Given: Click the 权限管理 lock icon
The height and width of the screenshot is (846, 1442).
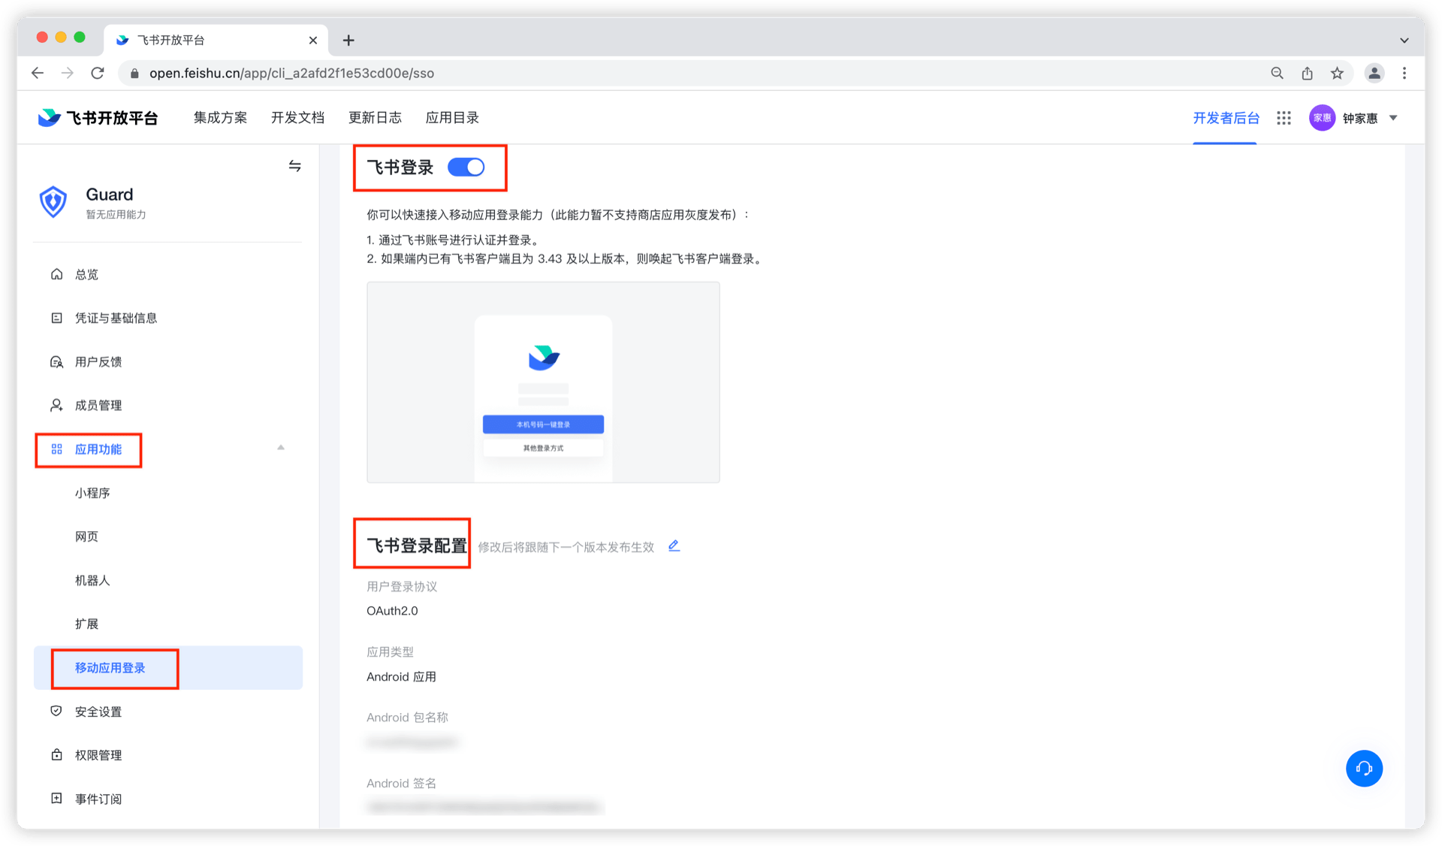Looking at the screenshot, I should [x=56, y=755].
